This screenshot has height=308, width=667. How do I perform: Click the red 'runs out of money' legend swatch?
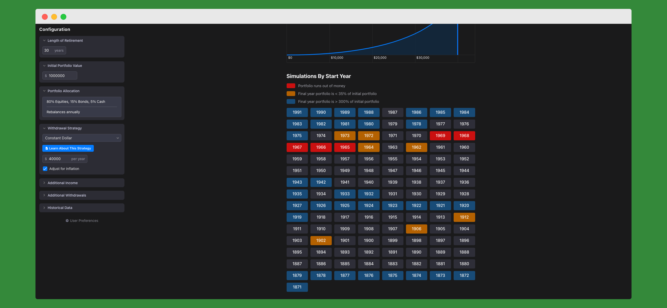coord(291,86)
